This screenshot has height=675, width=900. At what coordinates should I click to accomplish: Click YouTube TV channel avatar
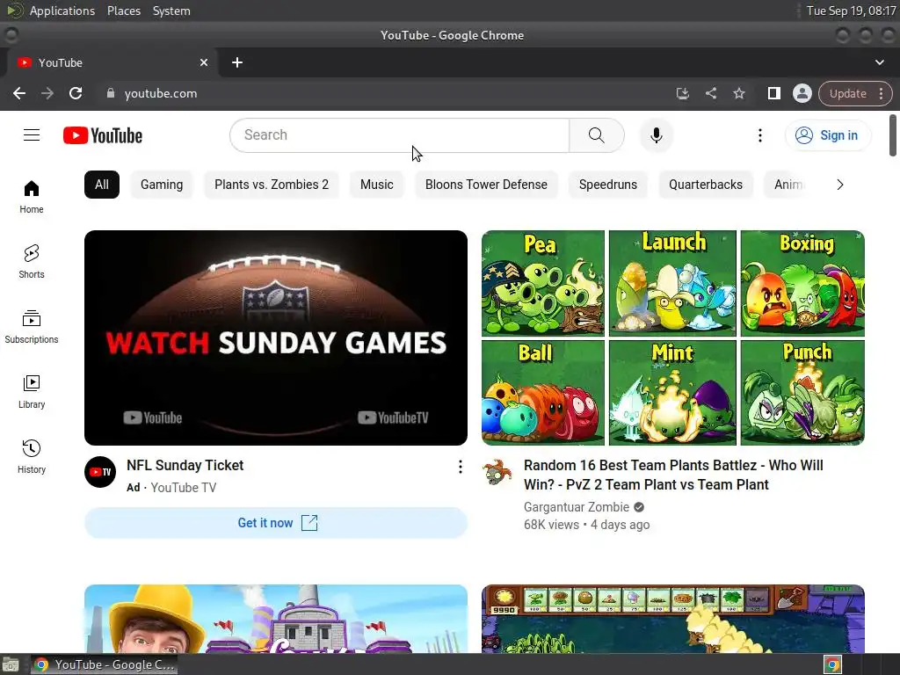100,472
